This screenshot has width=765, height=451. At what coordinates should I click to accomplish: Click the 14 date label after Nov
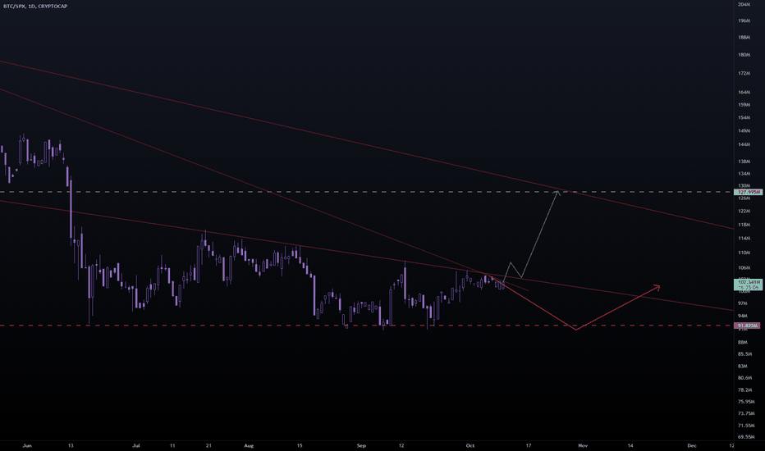[630, 445]
